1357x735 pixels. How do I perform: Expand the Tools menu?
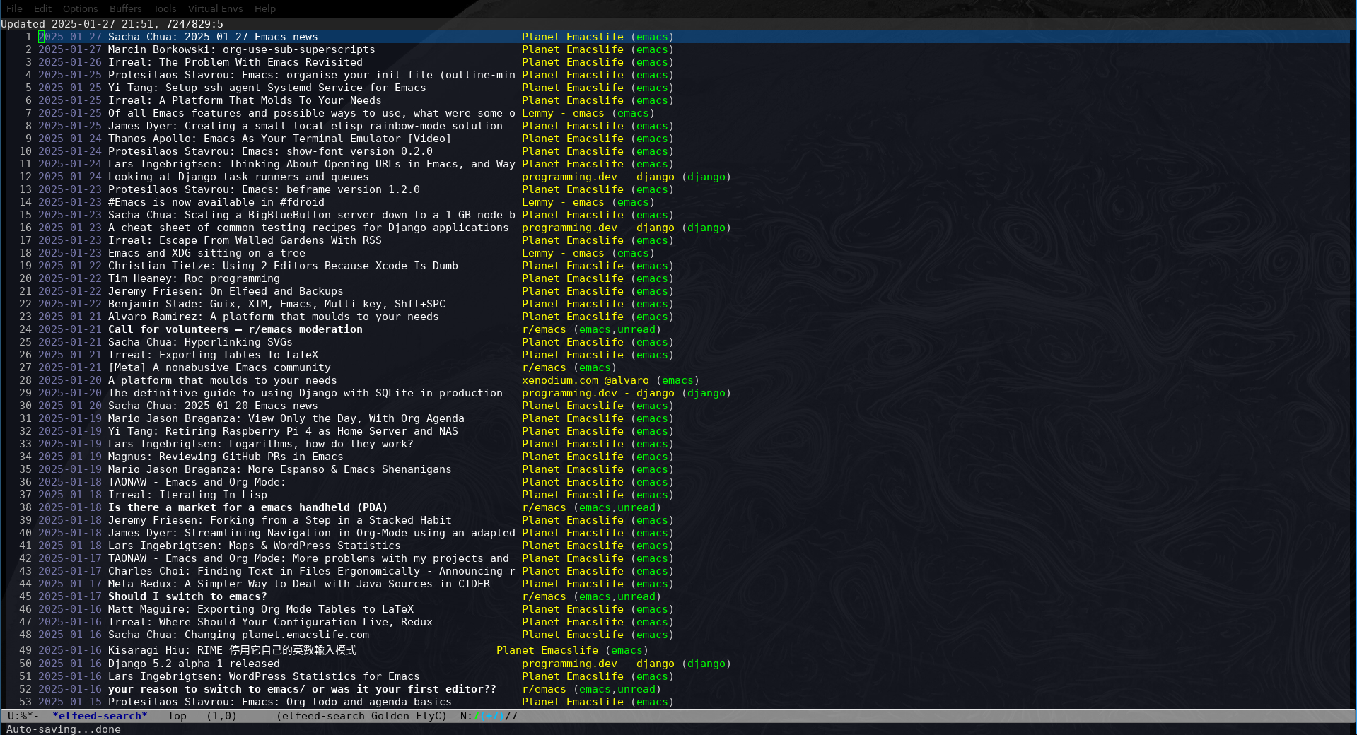[x=164, y=8]
